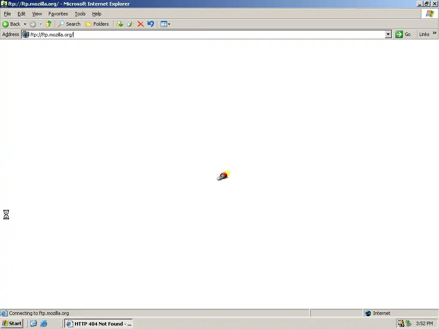Click the Move To toolbar icon
439x329 pixels.
120,24
